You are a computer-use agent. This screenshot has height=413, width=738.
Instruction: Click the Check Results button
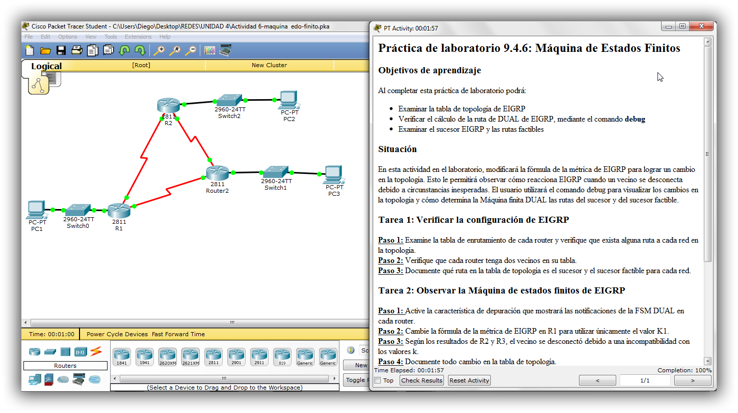(421, 380)
